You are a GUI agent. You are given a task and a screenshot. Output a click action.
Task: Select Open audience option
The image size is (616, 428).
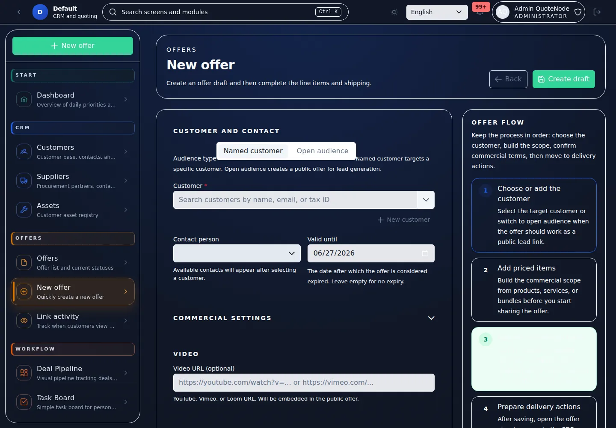323,151
